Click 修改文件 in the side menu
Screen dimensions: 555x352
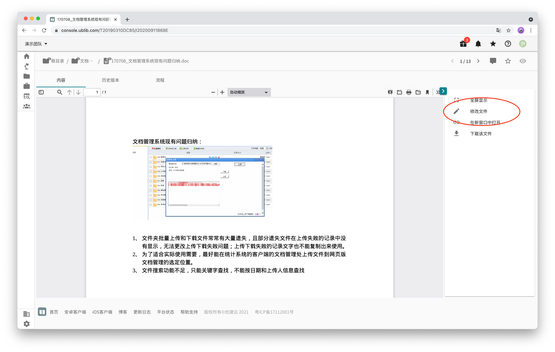click(x=478, y=111)
